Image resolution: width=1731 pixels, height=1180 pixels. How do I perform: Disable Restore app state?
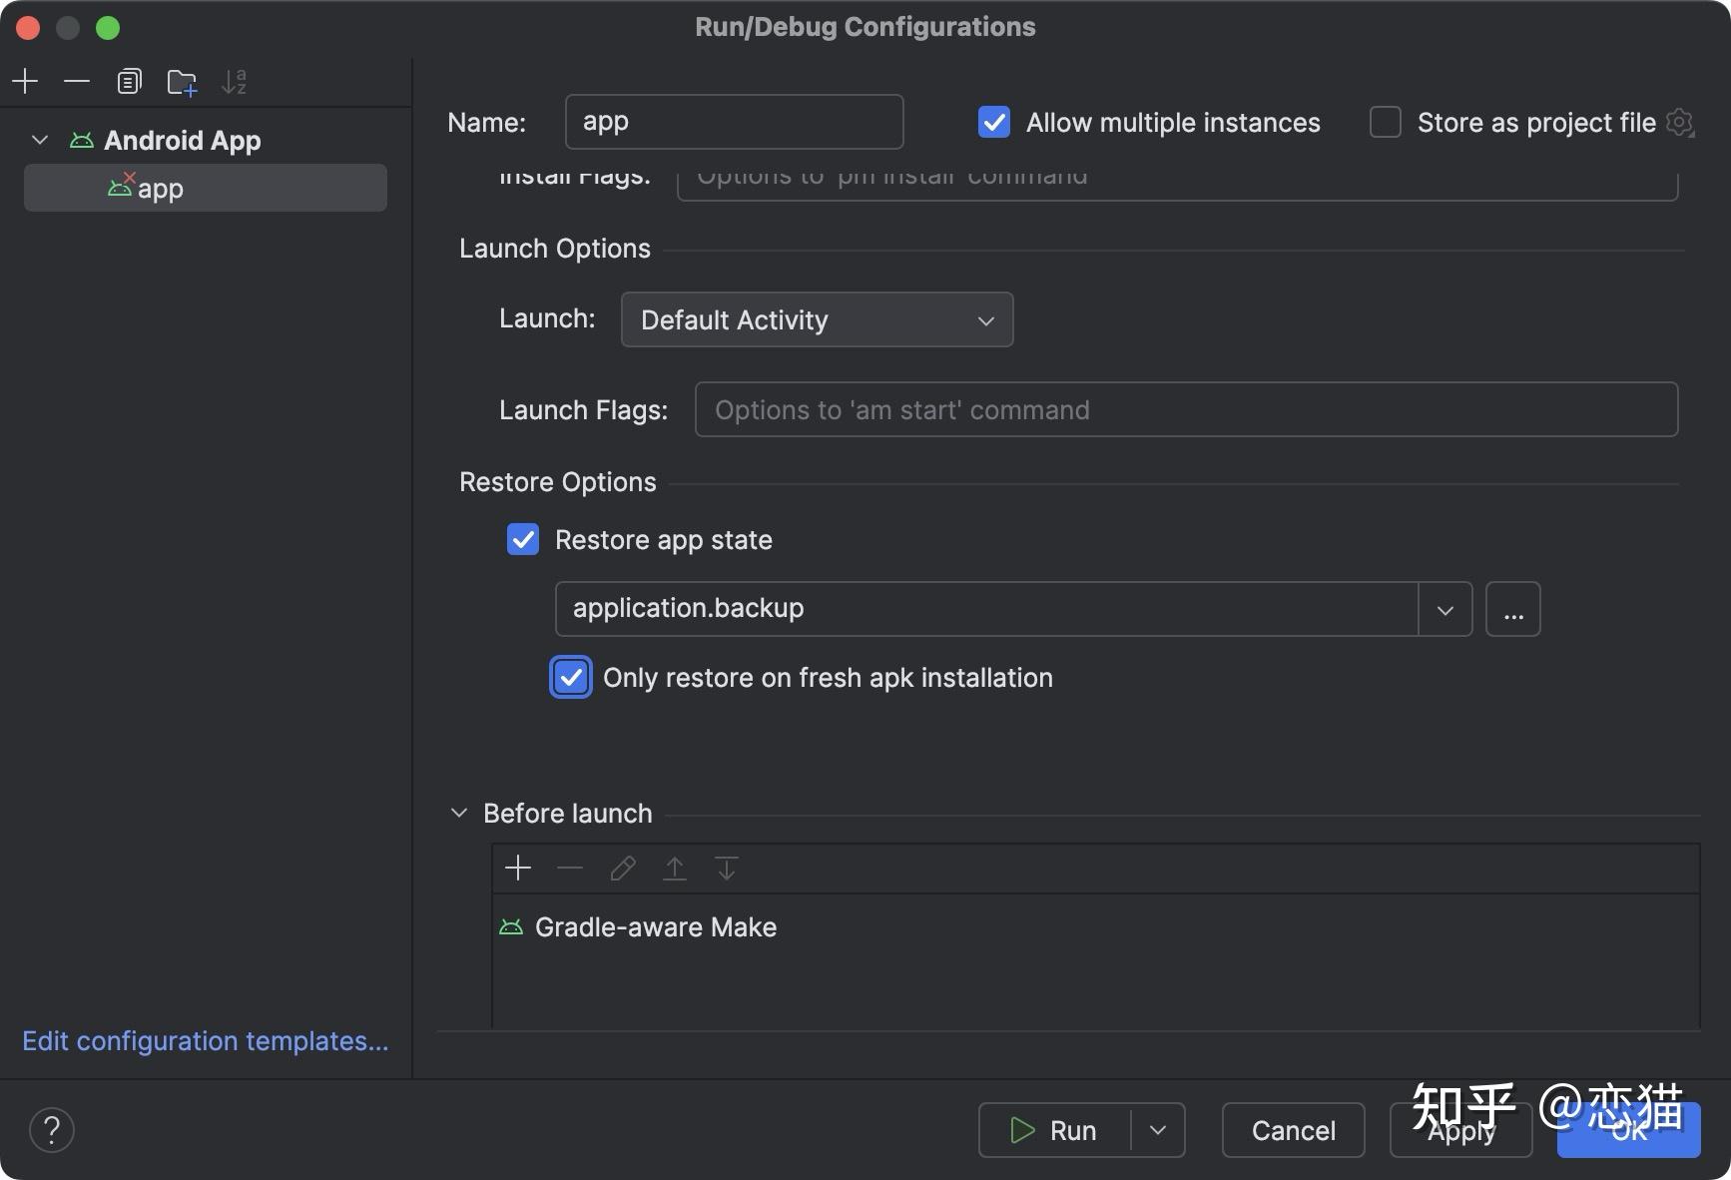click(522, 539)
